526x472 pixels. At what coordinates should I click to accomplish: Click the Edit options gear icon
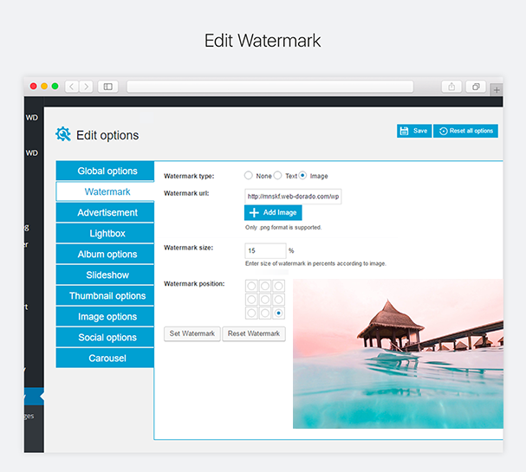[x=63, y=134]
